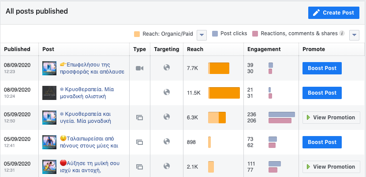Viewport: 366px width, 177px height.
Task: Click the video type icon in first row
Action: pos(140,68)
